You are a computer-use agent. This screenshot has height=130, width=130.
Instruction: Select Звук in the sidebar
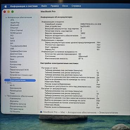[x=12, y=59]
